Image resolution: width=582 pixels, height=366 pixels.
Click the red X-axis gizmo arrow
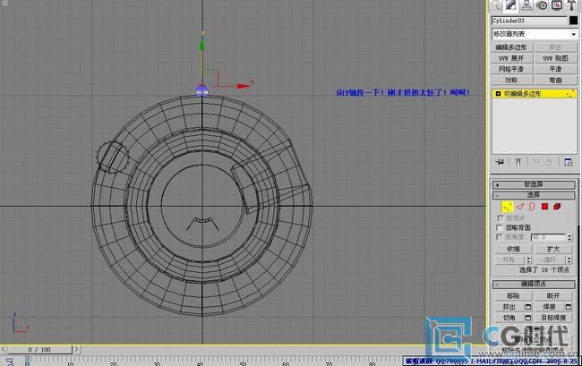point(244,86)
